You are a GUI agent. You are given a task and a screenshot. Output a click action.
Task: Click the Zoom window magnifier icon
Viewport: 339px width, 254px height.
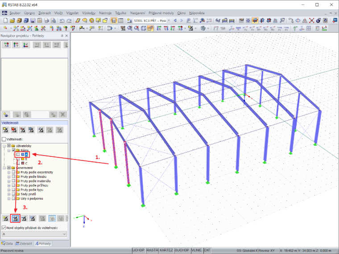pyautogui.click(x=130, y=28)
